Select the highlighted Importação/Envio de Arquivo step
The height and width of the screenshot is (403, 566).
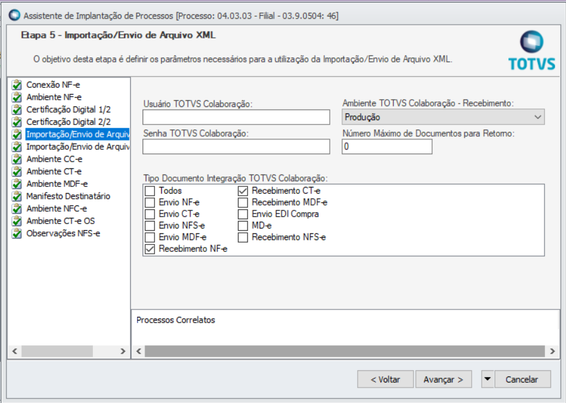pyautogui.click(x=77, y=134)
